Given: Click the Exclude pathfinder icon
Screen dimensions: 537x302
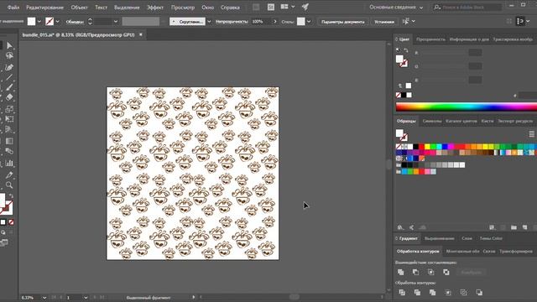Looking at the screenshot, I should (x=446, y=272).
